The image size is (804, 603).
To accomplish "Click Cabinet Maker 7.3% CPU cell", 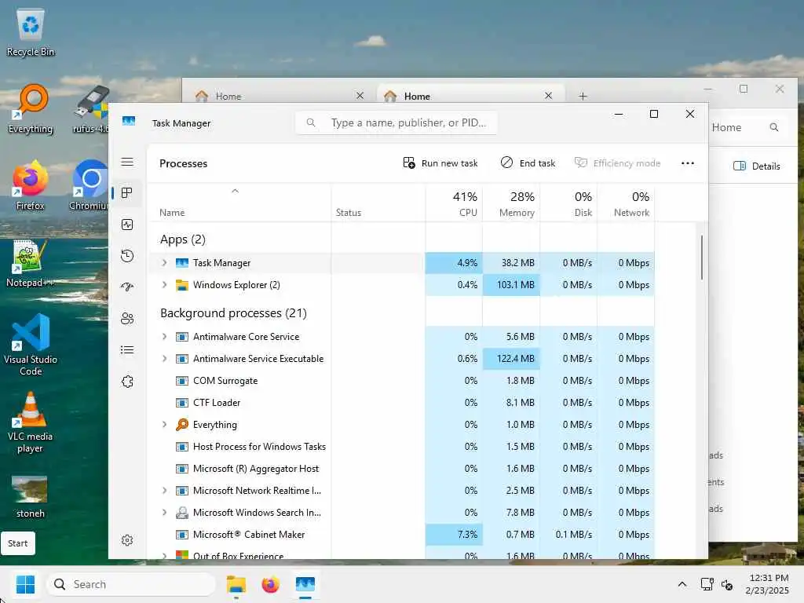I will pos(454,534).
